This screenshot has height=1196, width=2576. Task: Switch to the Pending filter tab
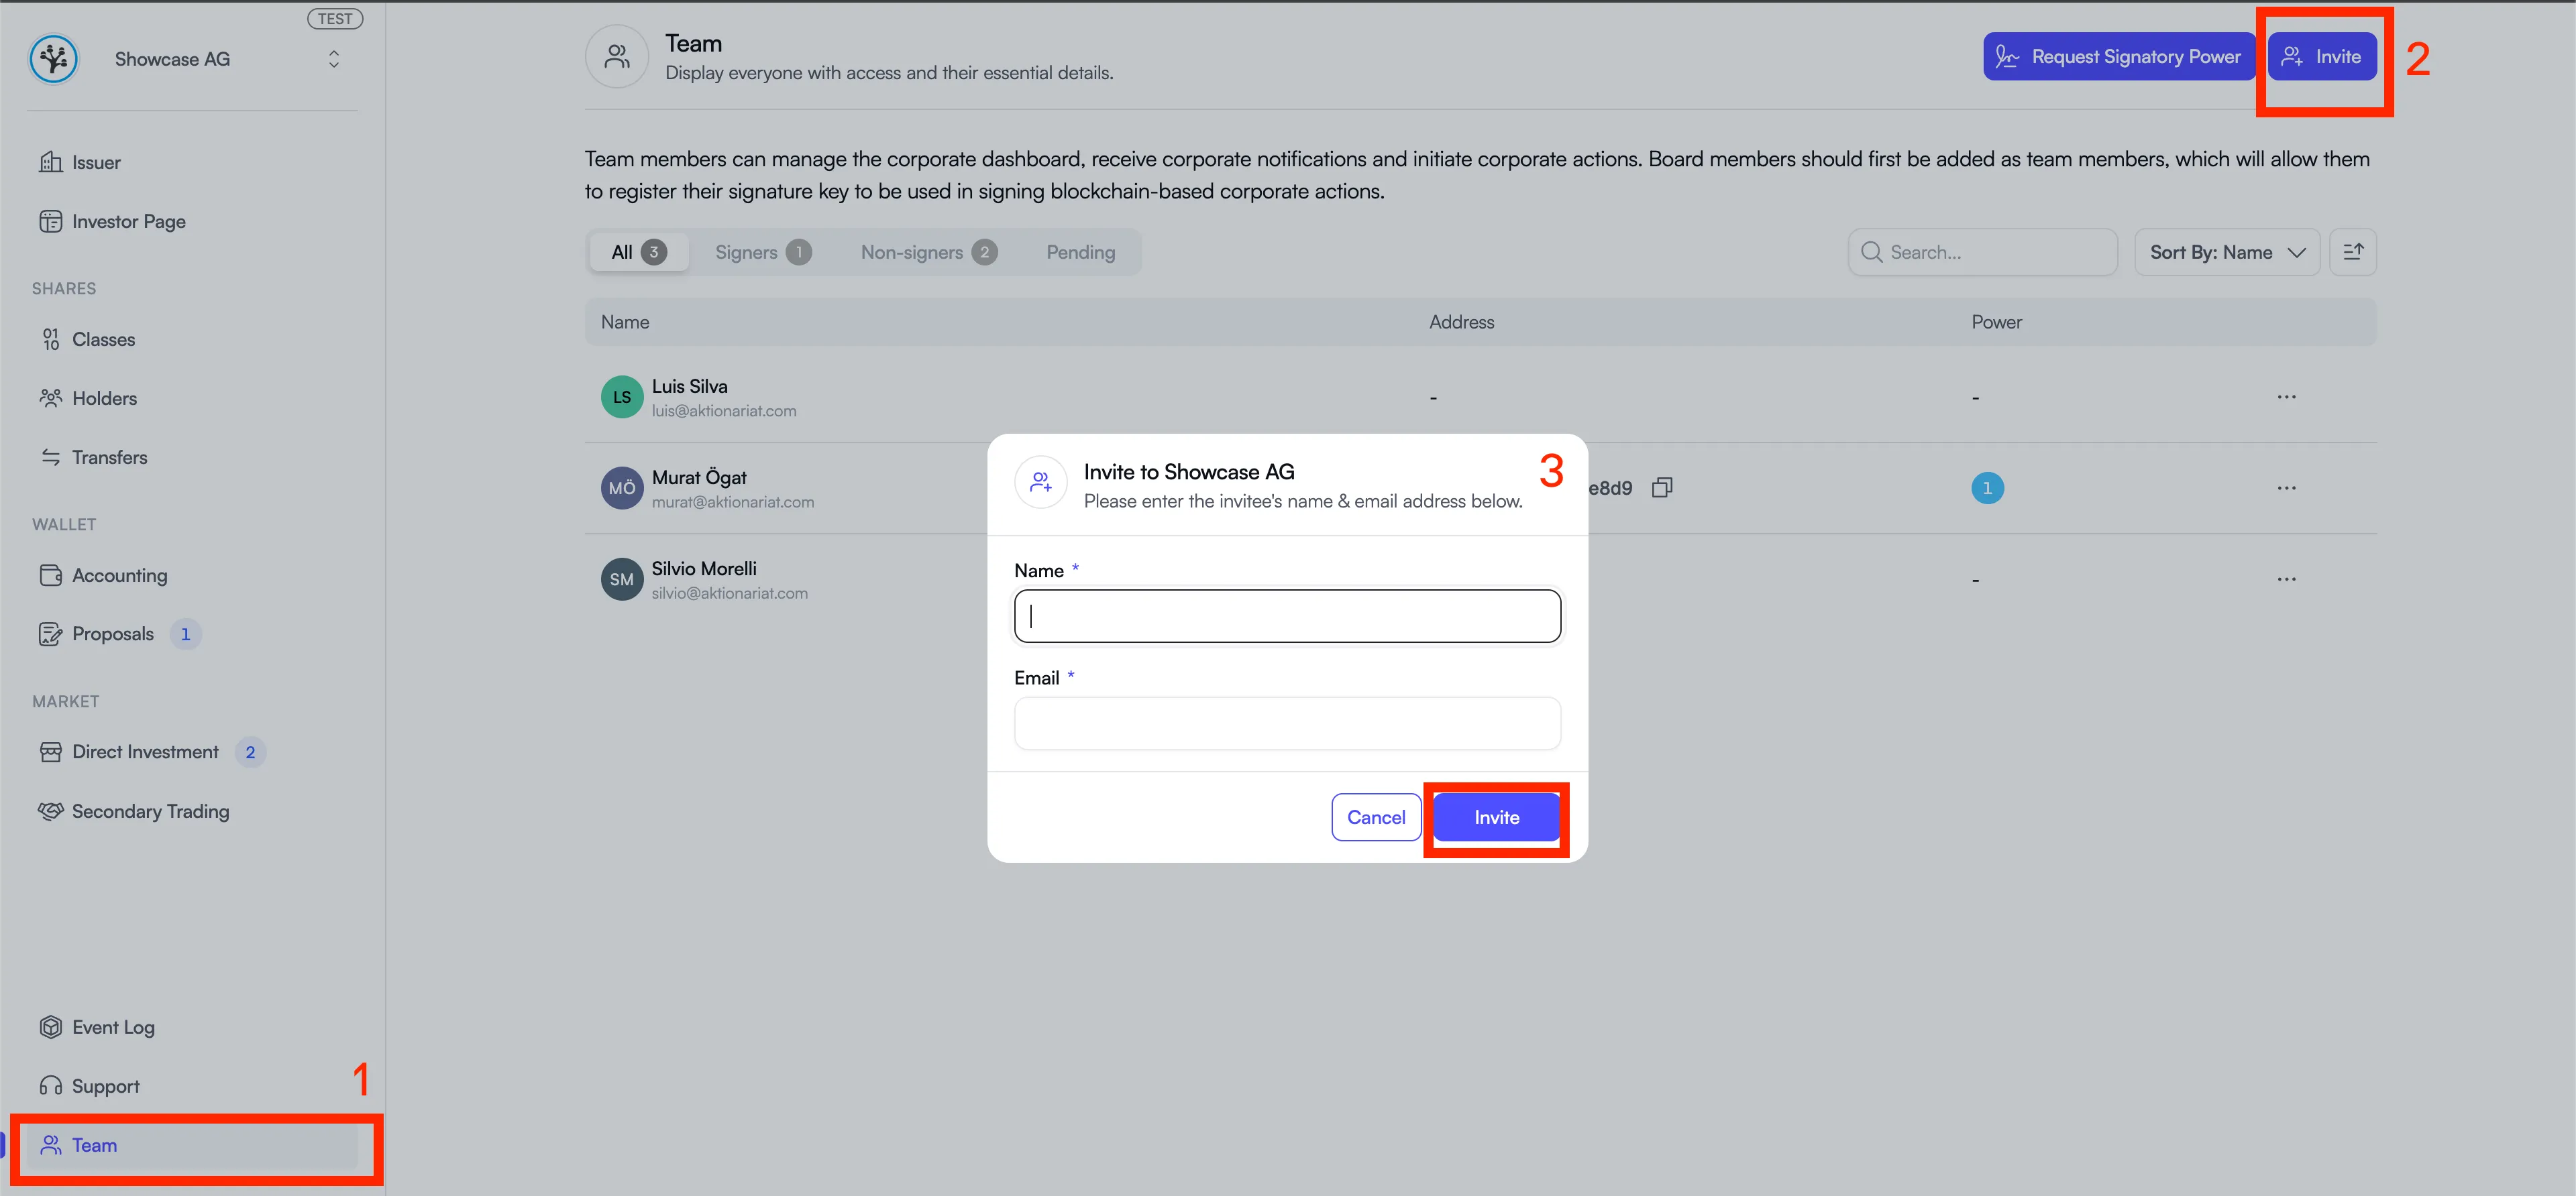(1080, 252)
